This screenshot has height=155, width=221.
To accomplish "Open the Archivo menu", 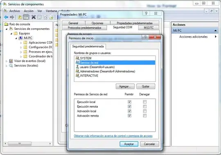I will (x=14, y=11).
